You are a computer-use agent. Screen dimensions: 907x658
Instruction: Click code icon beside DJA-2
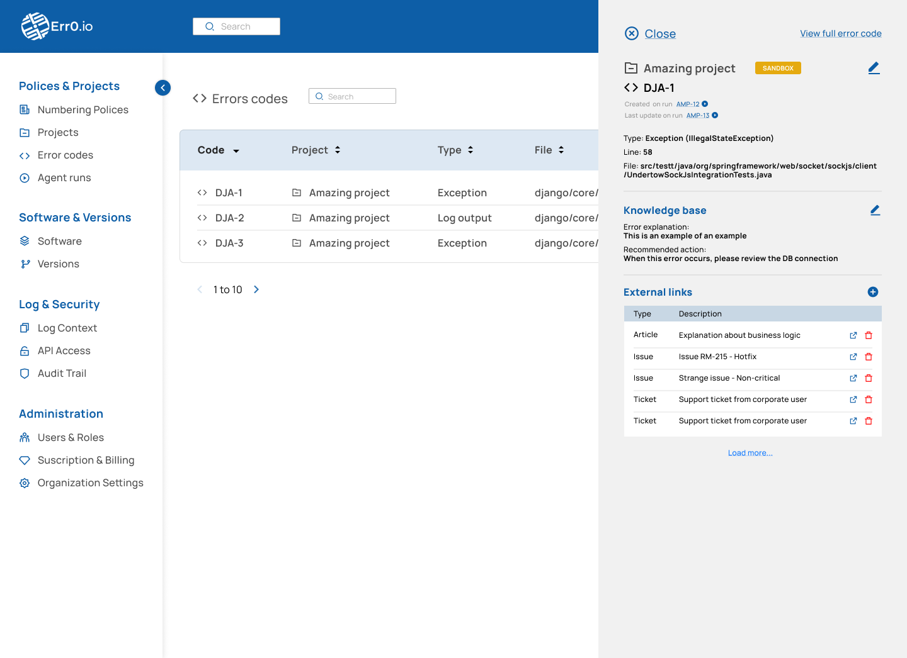pos(202,218)
